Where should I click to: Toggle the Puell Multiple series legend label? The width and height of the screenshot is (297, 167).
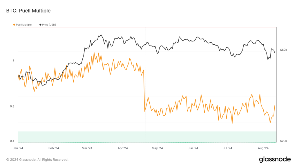click(24, 25)
